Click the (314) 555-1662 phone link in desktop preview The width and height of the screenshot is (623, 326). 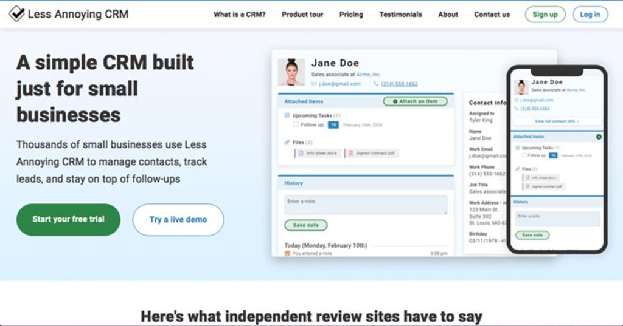(x=399, y=84)
